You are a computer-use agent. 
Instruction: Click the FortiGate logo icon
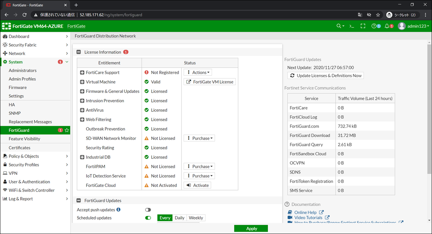point(7,26)
